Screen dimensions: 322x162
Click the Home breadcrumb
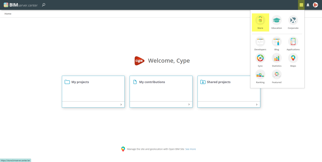pos(8,14)
